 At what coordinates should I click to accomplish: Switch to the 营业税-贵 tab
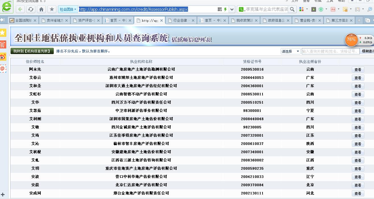coord(307,20)
